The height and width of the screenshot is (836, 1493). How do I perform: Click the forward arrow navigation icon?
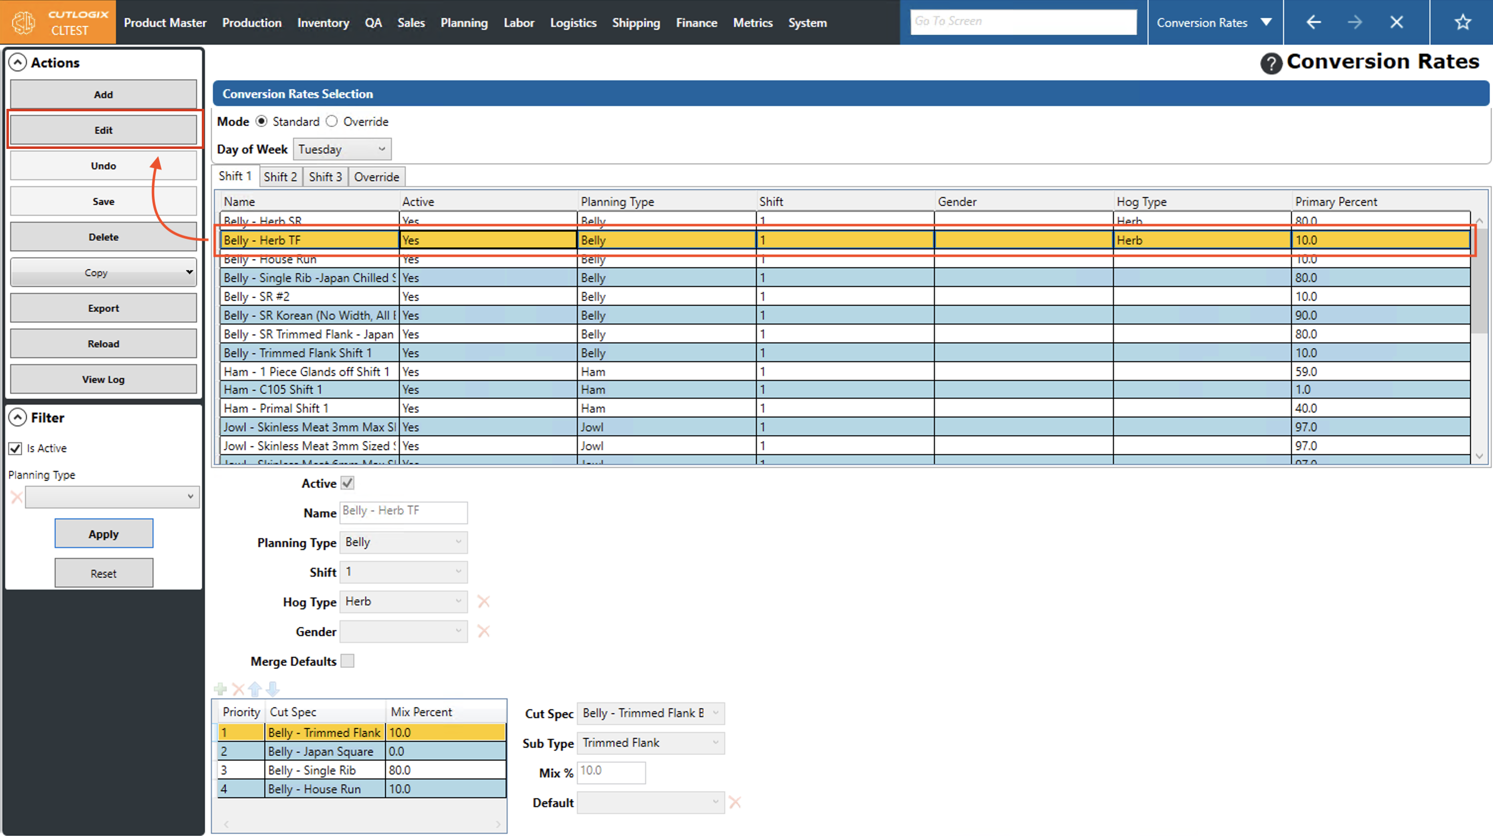(x=1354, y=23)
